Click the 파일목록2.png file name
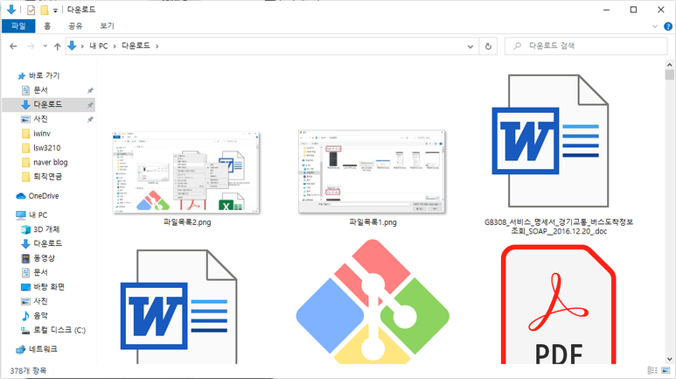Screen dimensions: 676x379 [187, 222]
